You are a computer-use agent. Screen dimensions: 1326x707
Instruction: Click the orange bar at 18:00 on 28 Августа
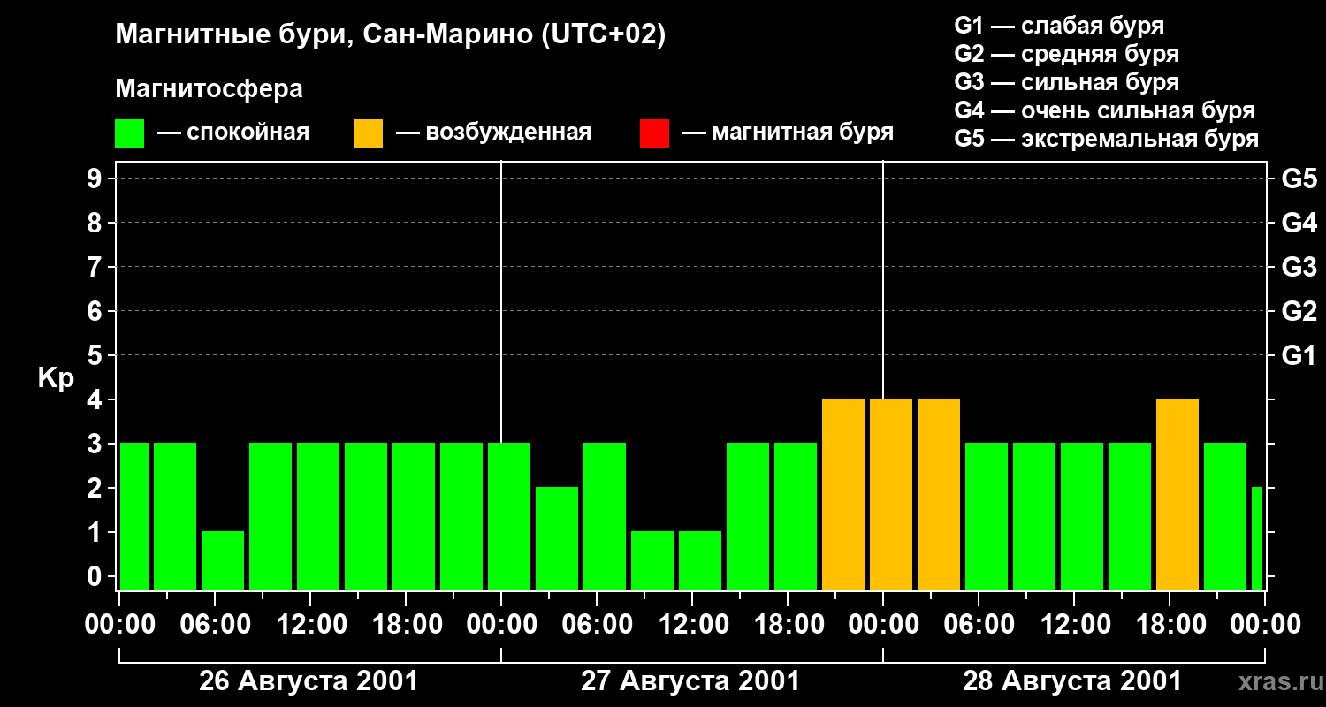coord(1177,494)
